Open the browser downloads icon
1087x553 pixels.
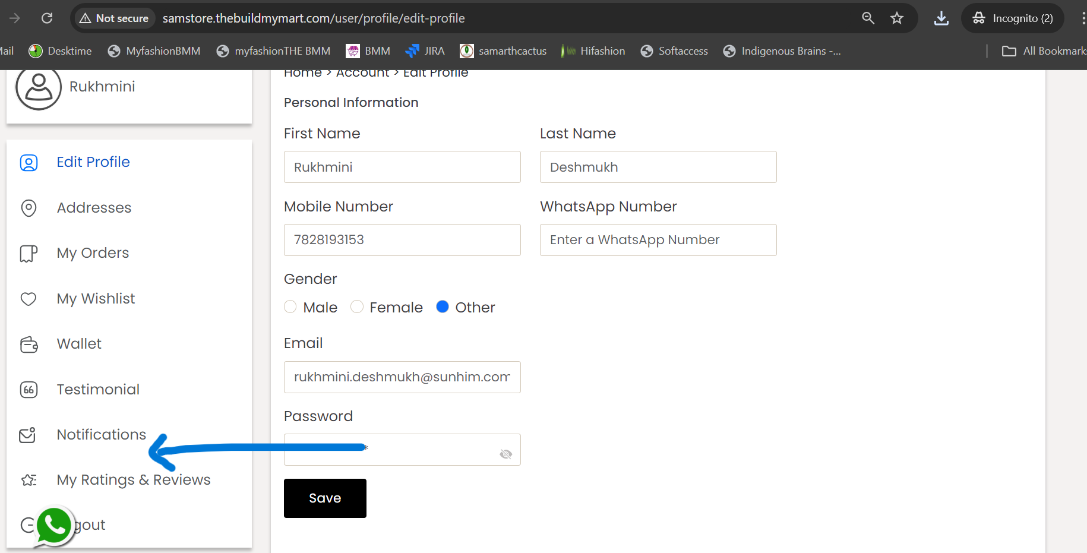941,18
